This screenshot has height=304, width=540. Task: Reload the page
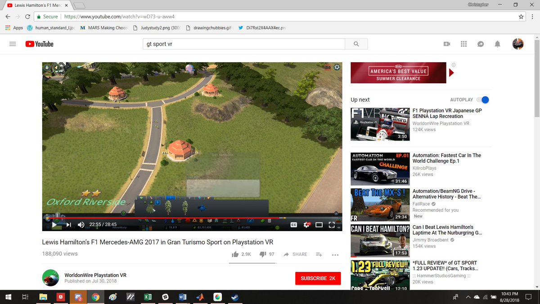28,16
